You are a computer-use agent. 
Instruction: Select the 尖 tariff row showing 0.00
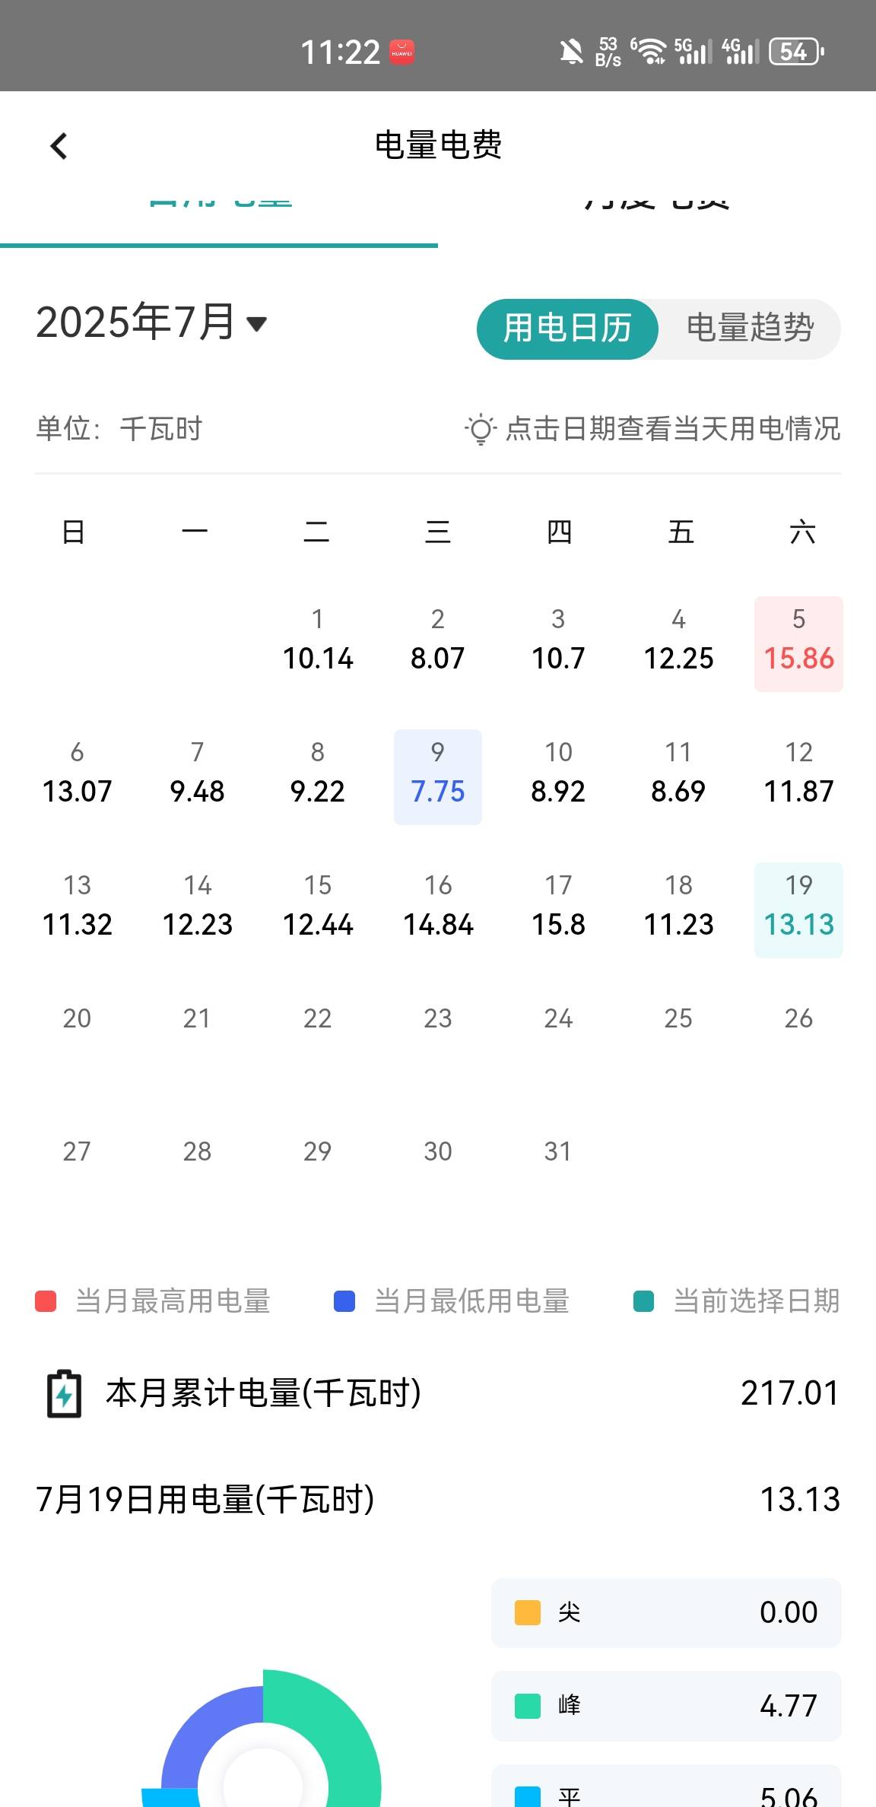666,1612
